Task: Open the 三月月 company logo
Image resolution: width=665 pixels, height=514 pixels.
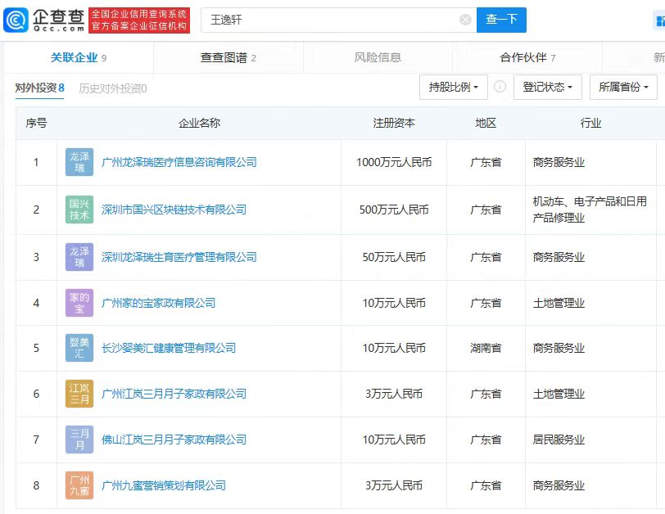Action: click(x=79, y=440)
